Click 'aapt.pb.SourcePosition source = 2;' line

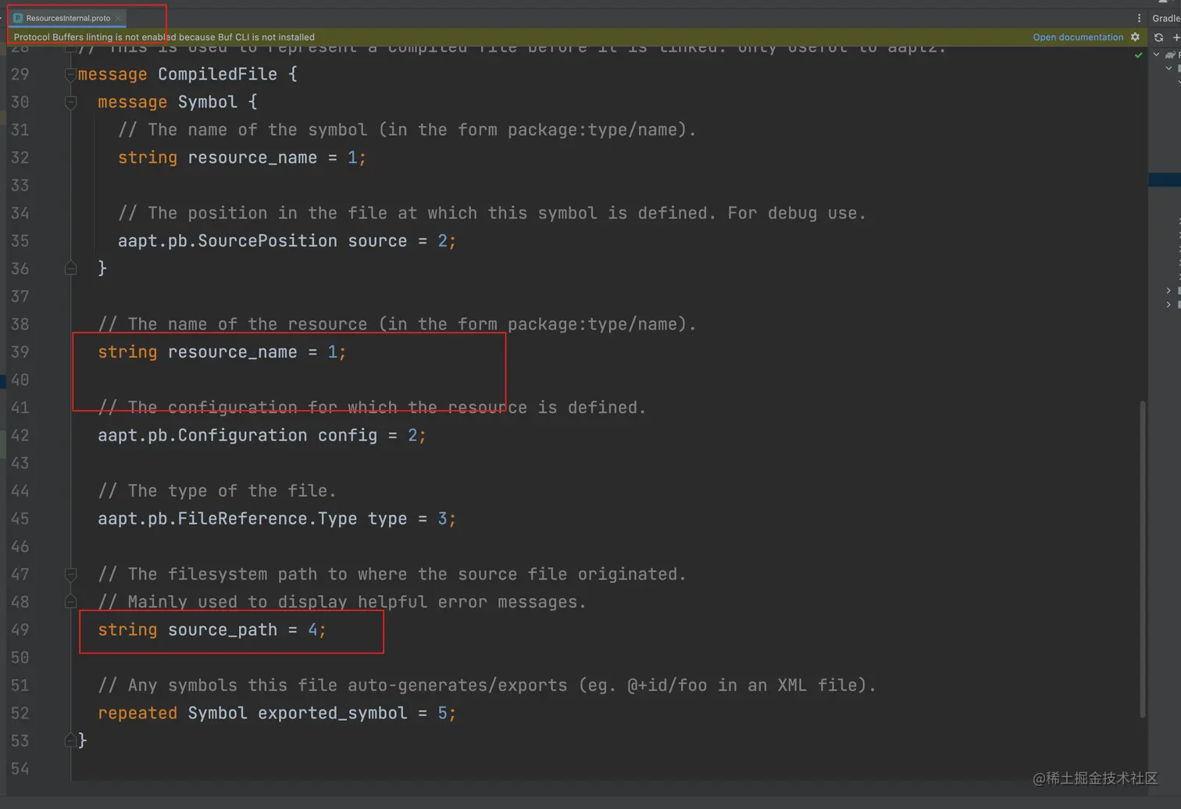287,241
